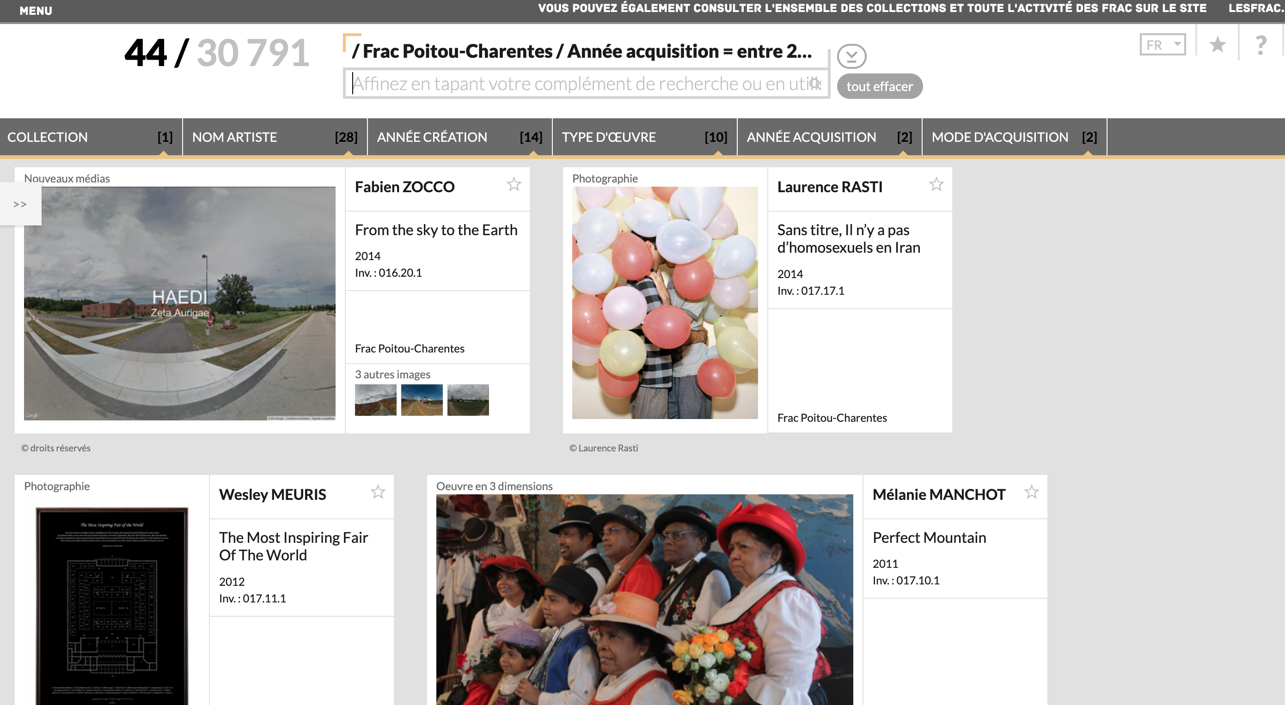Select first small thumbnail under 3 autres images
Viewport: 1285px width, 705px height.
tap(376, 400)
